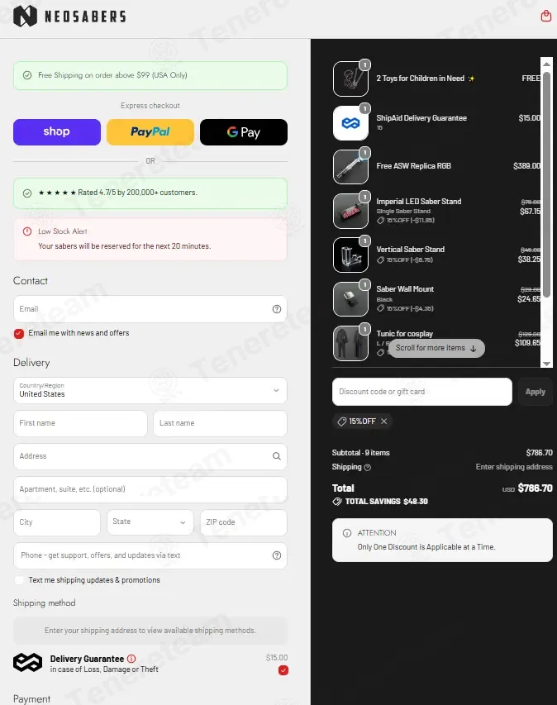This screenshot has height=705, width=557.
Task: Click Scroll for more items button
Action: pyautogui.click(x=436, y=348)
